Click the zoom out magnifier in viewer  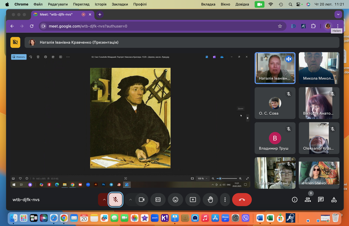tap(213, 178)
